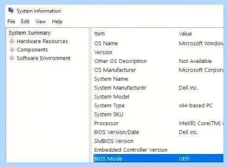The image size is (228, 167).
Task: Click the x64-based PC value
Action: (196, 105)
